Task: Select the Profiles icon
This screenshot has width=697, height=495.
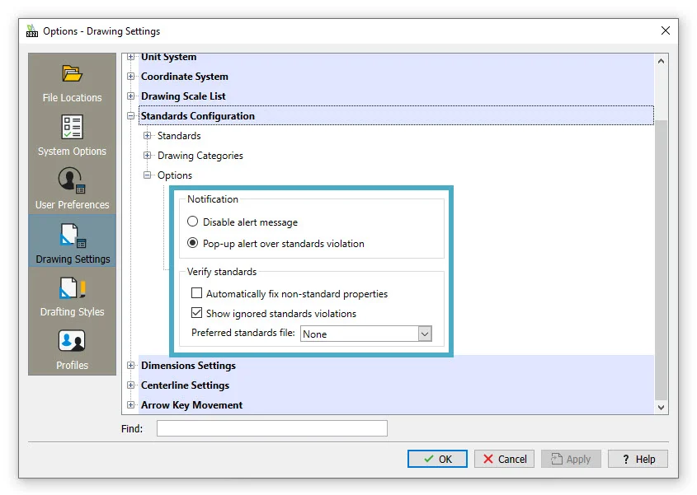Action: (72, 342)
